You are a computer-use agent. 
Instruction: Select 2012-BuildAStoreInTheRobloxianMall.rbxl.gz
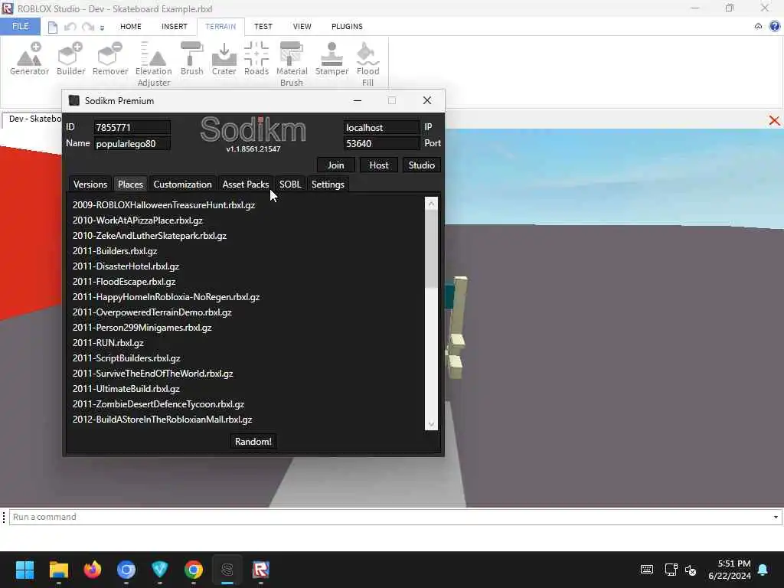pyautogui.click(x=162, y=420)
